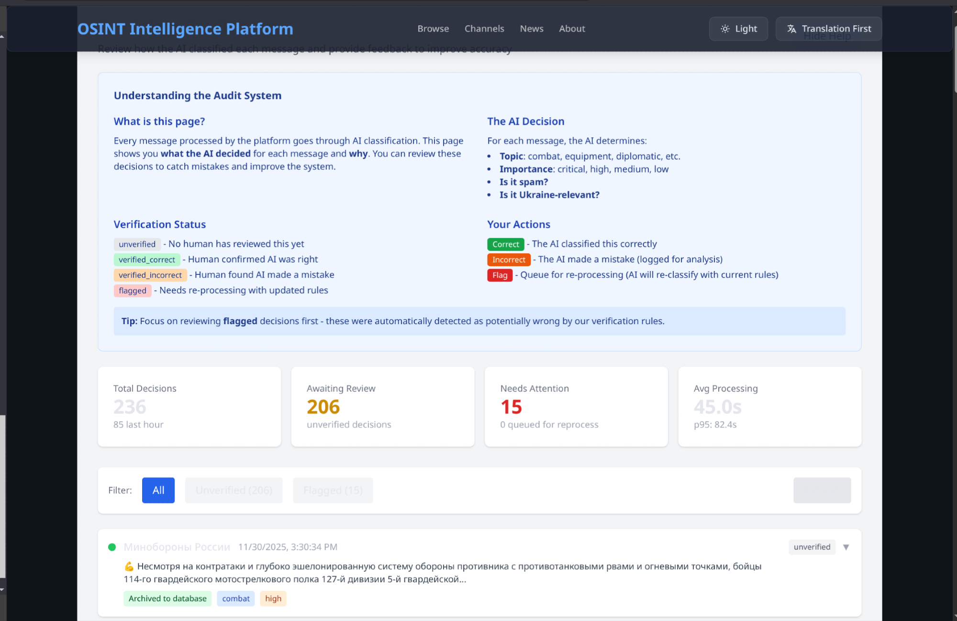Click the left panel scroll-up arrow
The image size is (957, 621).
pyautogui.click(x=2, y=36)
